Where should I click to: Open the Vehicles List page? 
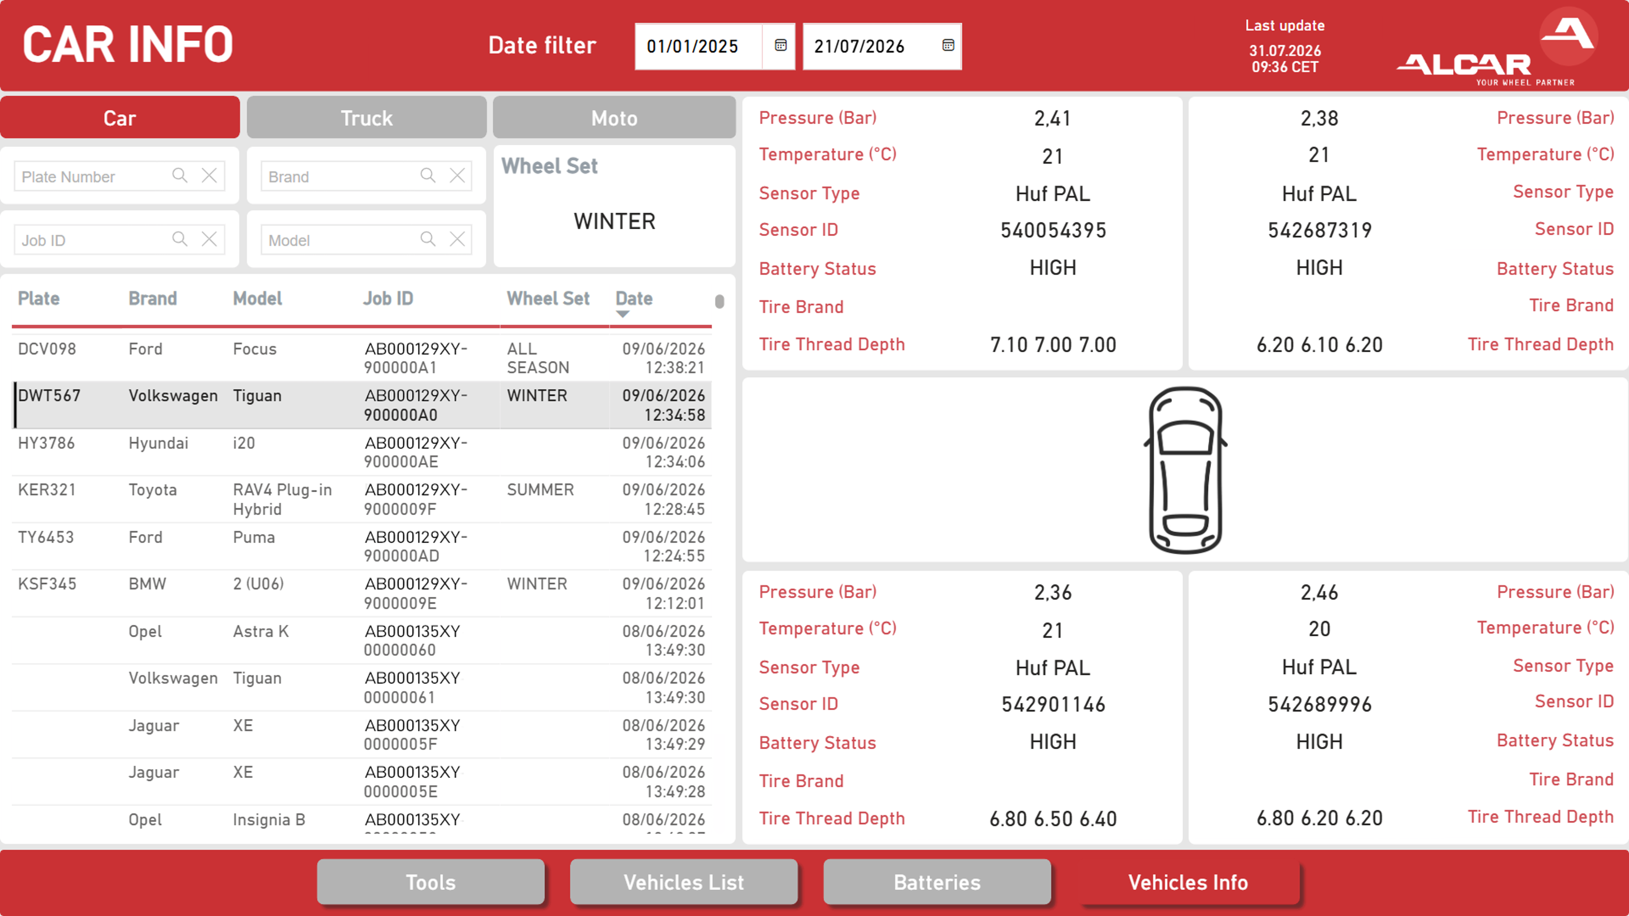click(x=684, y=882)
